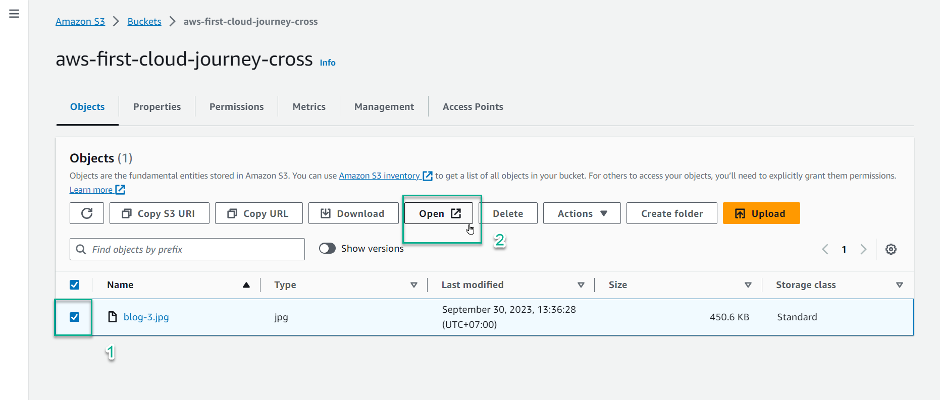Click external link icon beside Learn more
The image size is (940, 400).
120,190
